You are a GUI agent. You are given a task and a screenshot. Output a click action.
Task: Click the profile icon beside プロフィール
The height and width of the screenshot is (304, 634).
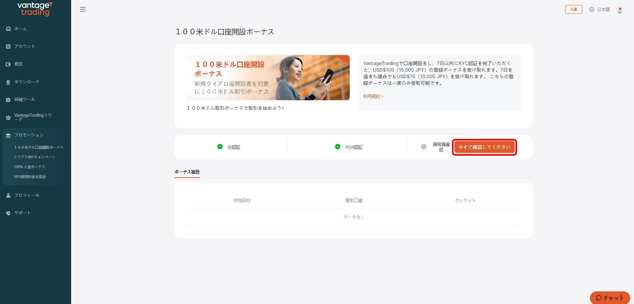[8, 195]
